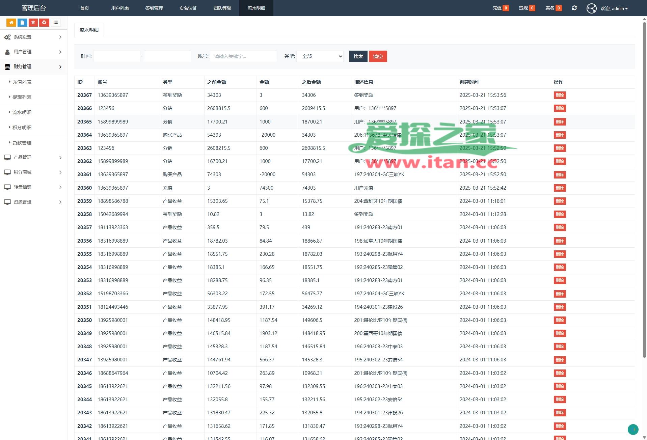Click the red trash can icon button
Viewport: 647px width, 440px height.
click(x=33, y=23)
